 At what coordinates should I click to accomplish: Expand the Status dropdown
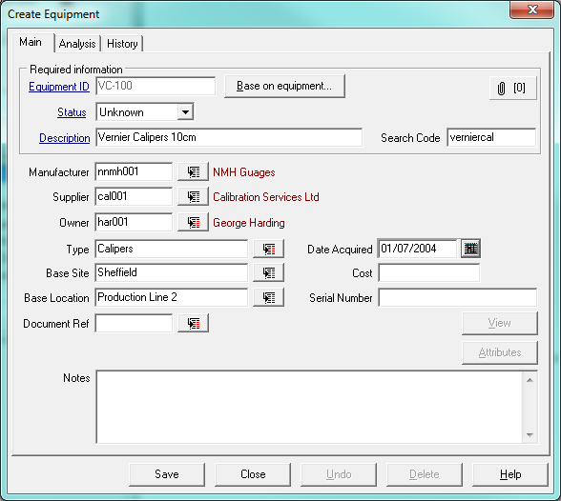[185, 112]
